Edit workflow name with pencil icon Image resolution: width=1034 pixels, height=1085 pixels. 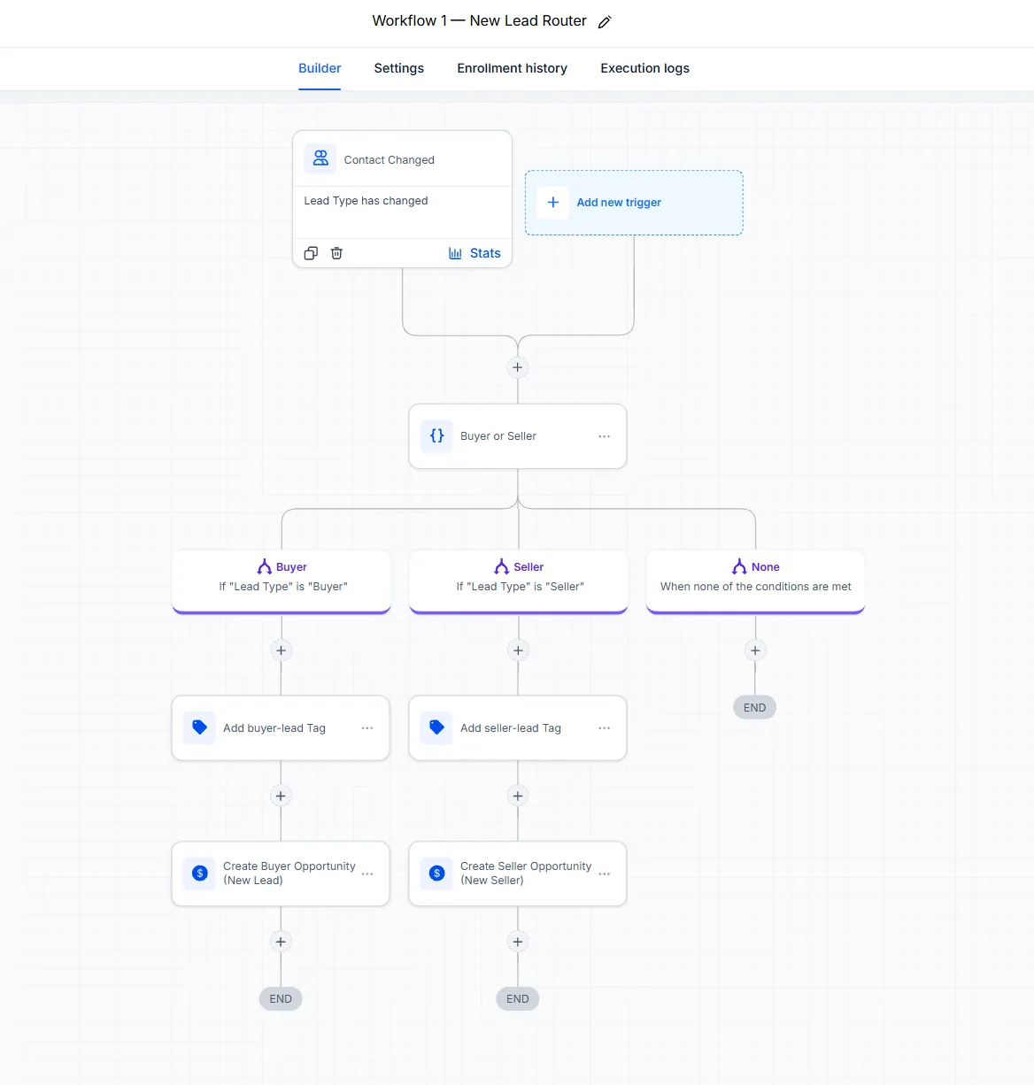605,22
